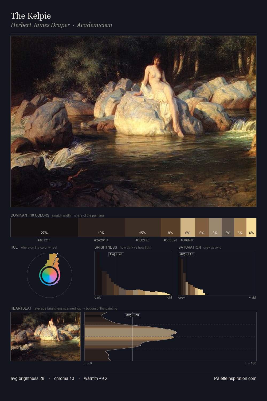Click the SATURATION section heading

[x=190, y=247]
